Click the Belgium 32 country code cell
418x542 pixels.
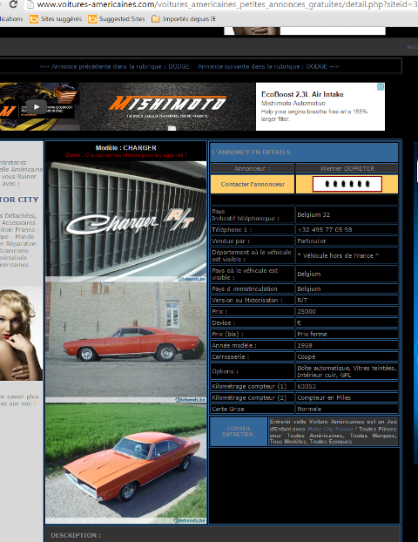pos(347,214)
